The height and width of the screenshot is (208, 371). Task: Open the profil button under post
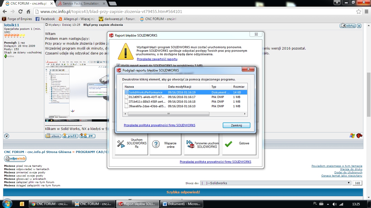70,136
